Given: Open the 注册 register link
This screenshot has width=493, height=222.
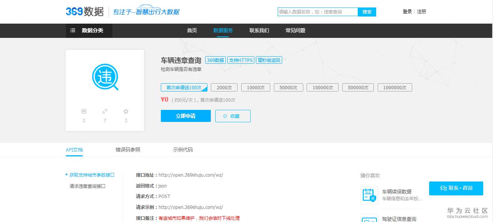Looking at the screenshot, I should click(422, 12).
